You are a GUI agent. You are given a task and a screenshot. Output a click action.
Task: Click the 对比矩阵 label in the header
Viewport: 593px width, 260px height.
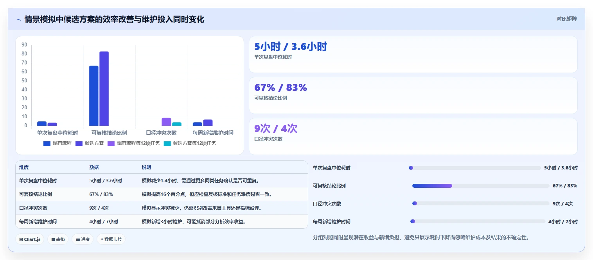(566, 19)
